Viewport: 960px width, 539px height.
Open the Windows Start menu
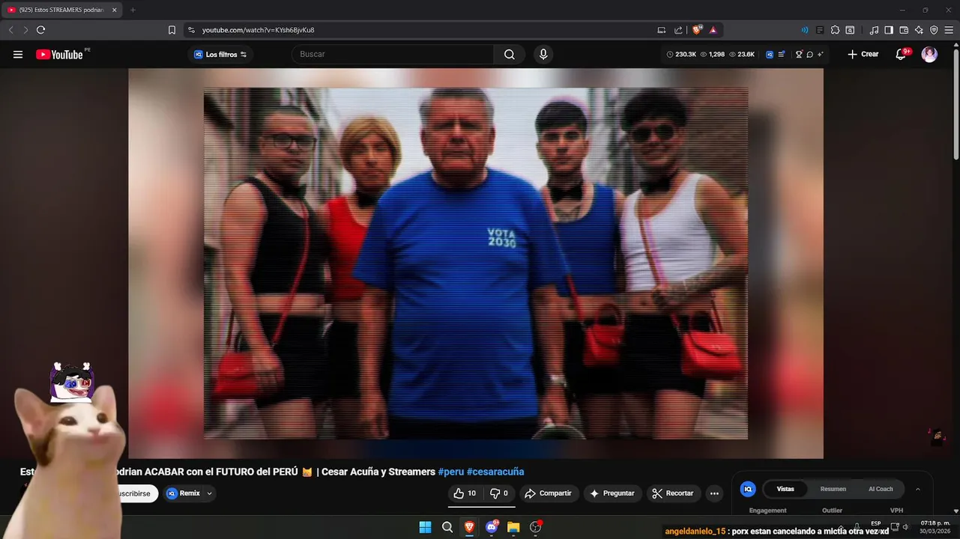click(x=425, y=527)
